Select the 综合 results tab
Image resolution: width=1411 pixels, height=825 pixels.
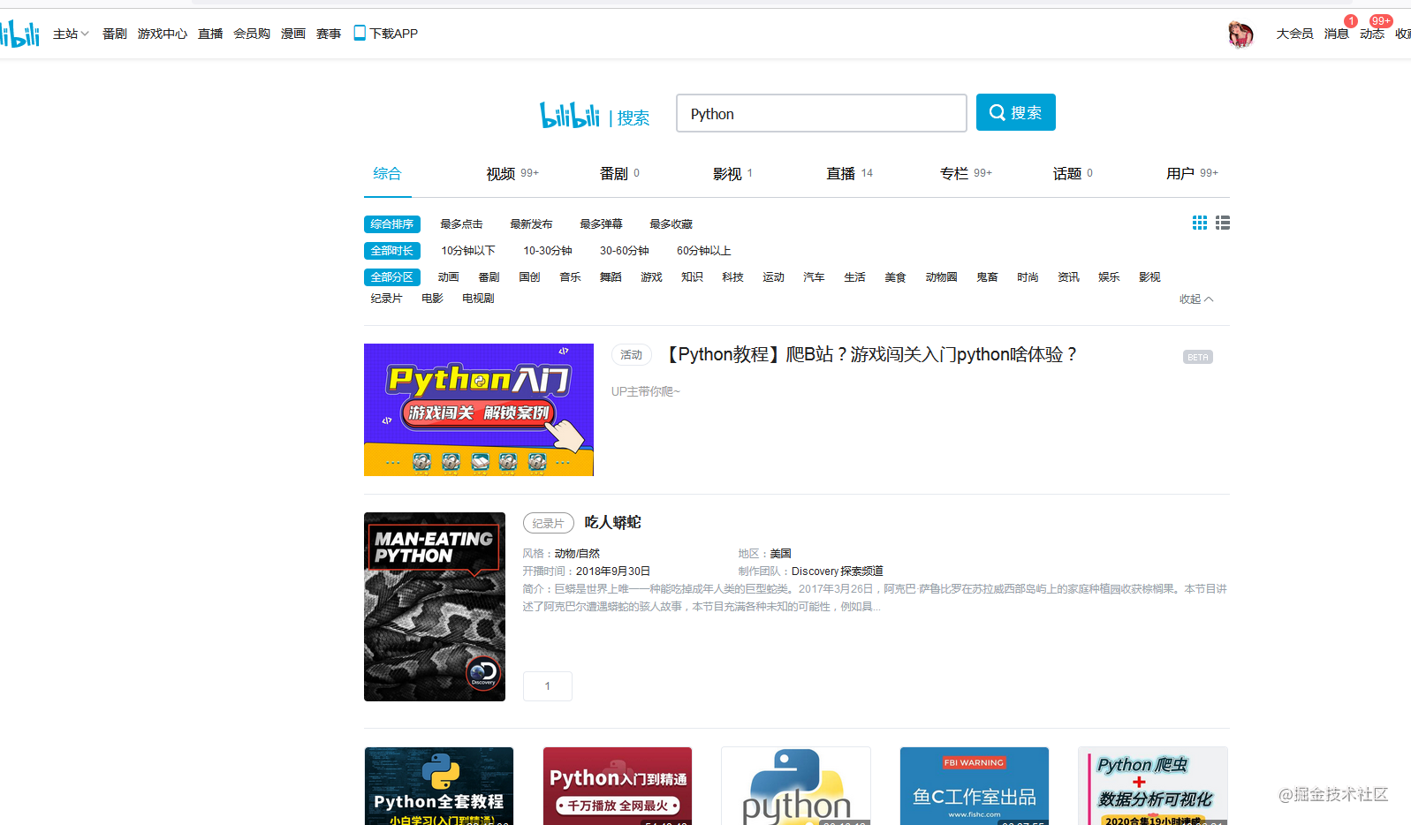pyautogui.click(x=387, y=173)
